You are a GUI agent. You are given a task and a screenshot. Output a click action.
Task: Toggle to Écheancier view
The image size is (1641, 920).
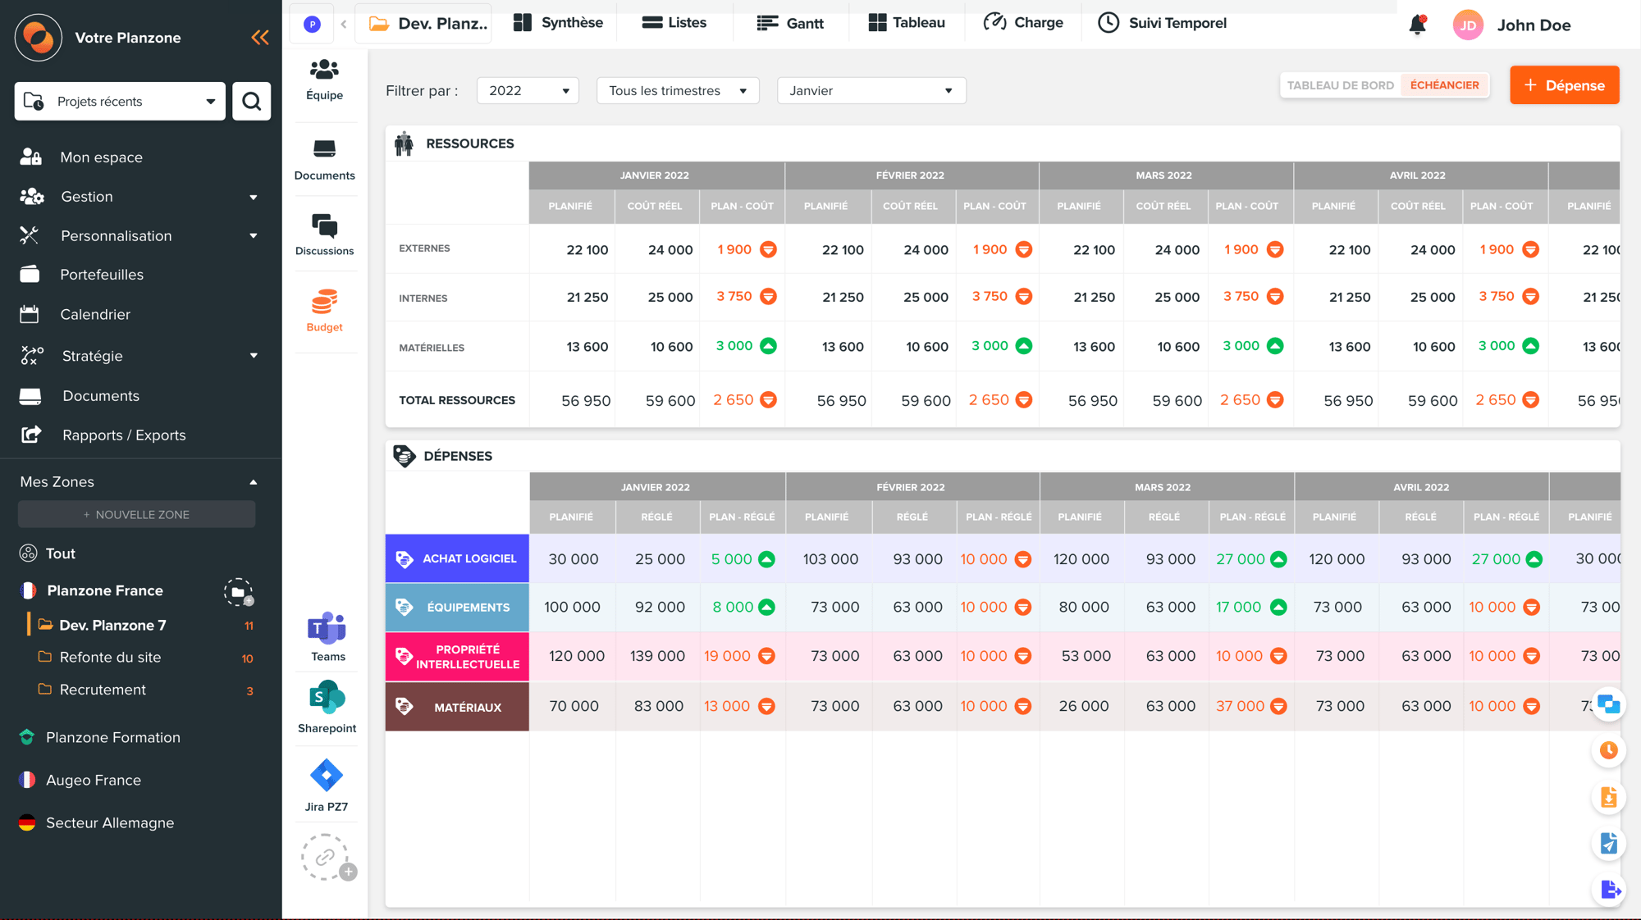(1446, 85)
